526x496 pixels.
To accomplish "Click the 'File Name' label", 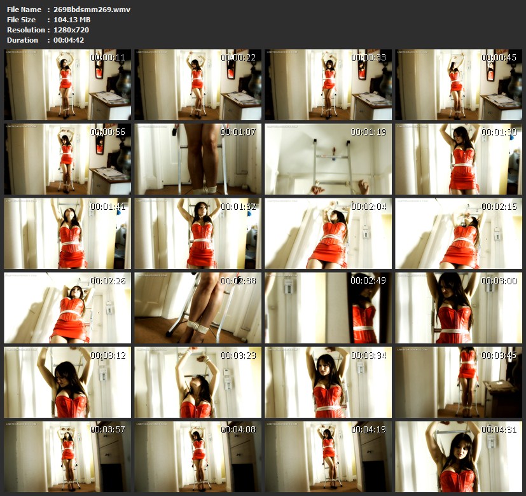I will click(24, 10).
